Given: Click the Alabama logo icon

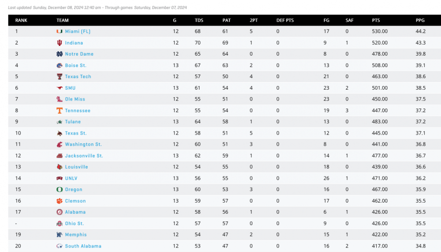Looking at the screenshot, I should [x=59, y=212].
